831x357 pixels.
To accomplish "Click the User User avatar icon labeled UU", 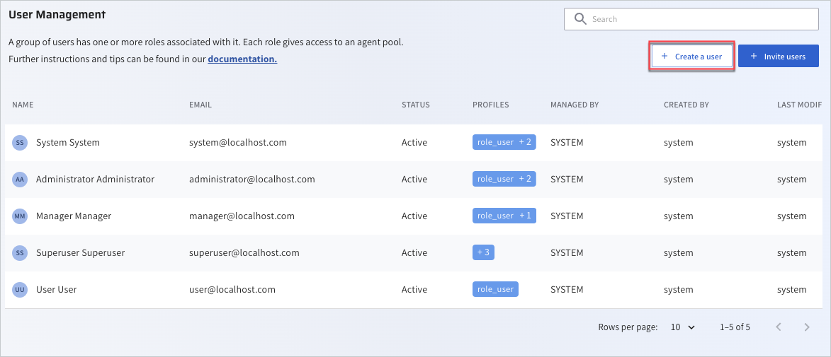I will tap(20, 290).
